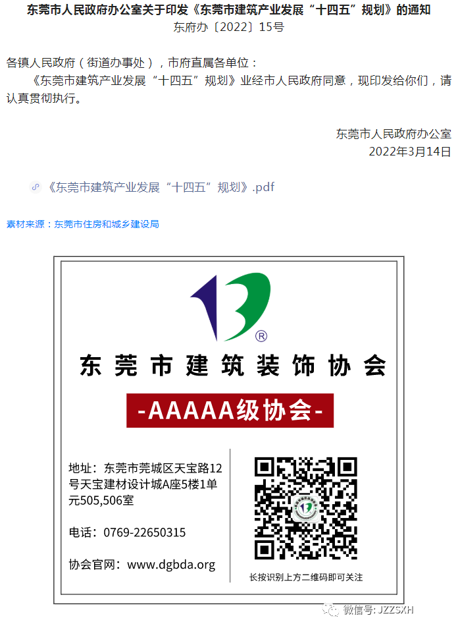Click the website address www.dgbda.org
This screenshot has height=626, width=458.
tap(171, 565)
